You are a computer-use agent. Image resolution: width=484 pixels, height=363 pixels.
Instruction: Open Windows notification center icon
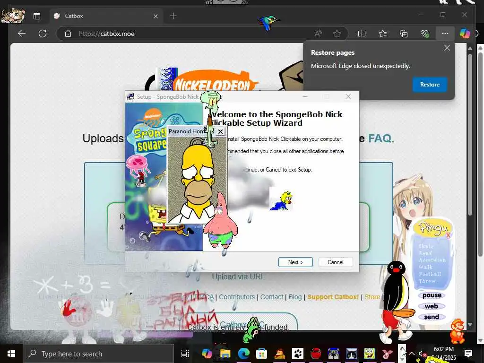[468, 354]
